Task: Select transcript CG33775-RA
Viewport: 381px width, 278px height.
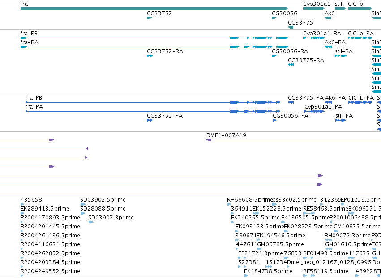Action: pyautogui.click(x=291, y=65)
